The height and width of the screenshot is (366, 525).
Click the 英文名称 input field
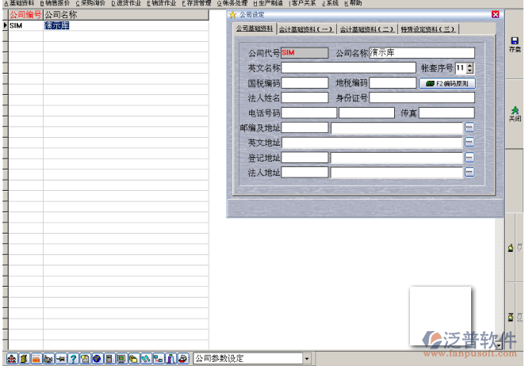tap(349, 68)
